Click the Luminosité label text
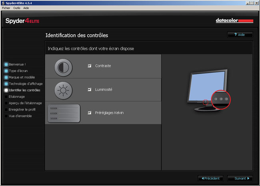Image resolution: width=260 pixels, height=186 pixels. coord(104,89)
